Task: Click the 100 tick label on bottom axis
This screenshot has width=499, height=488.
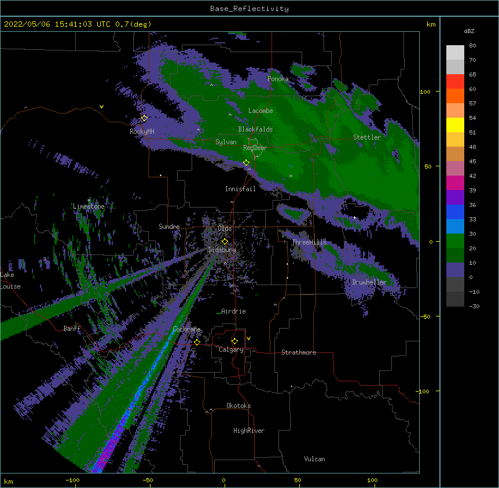Action: pyautogui.click(x=372, y=480)
